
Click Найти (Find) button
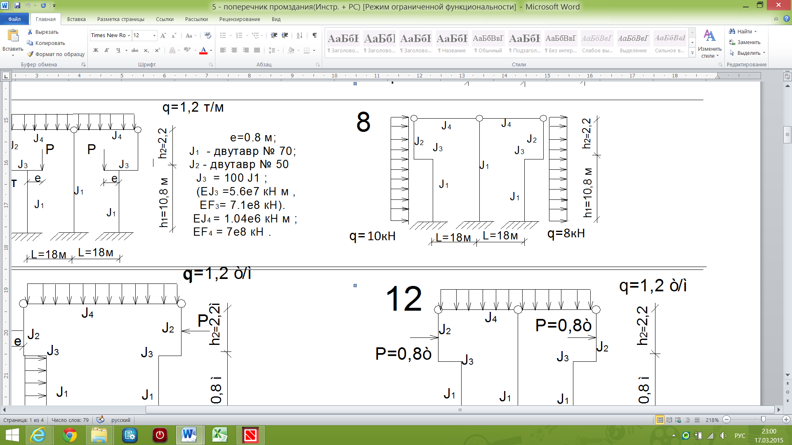pos(742,31)
